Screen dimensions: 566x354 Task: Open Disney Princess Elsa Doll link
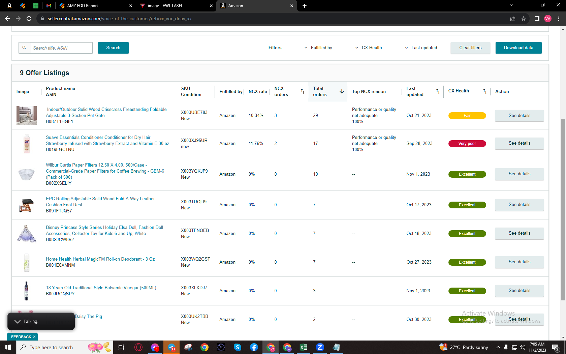(104, 230)
